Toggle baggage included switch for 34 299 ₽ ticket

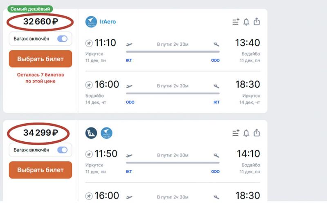point(62,150)
